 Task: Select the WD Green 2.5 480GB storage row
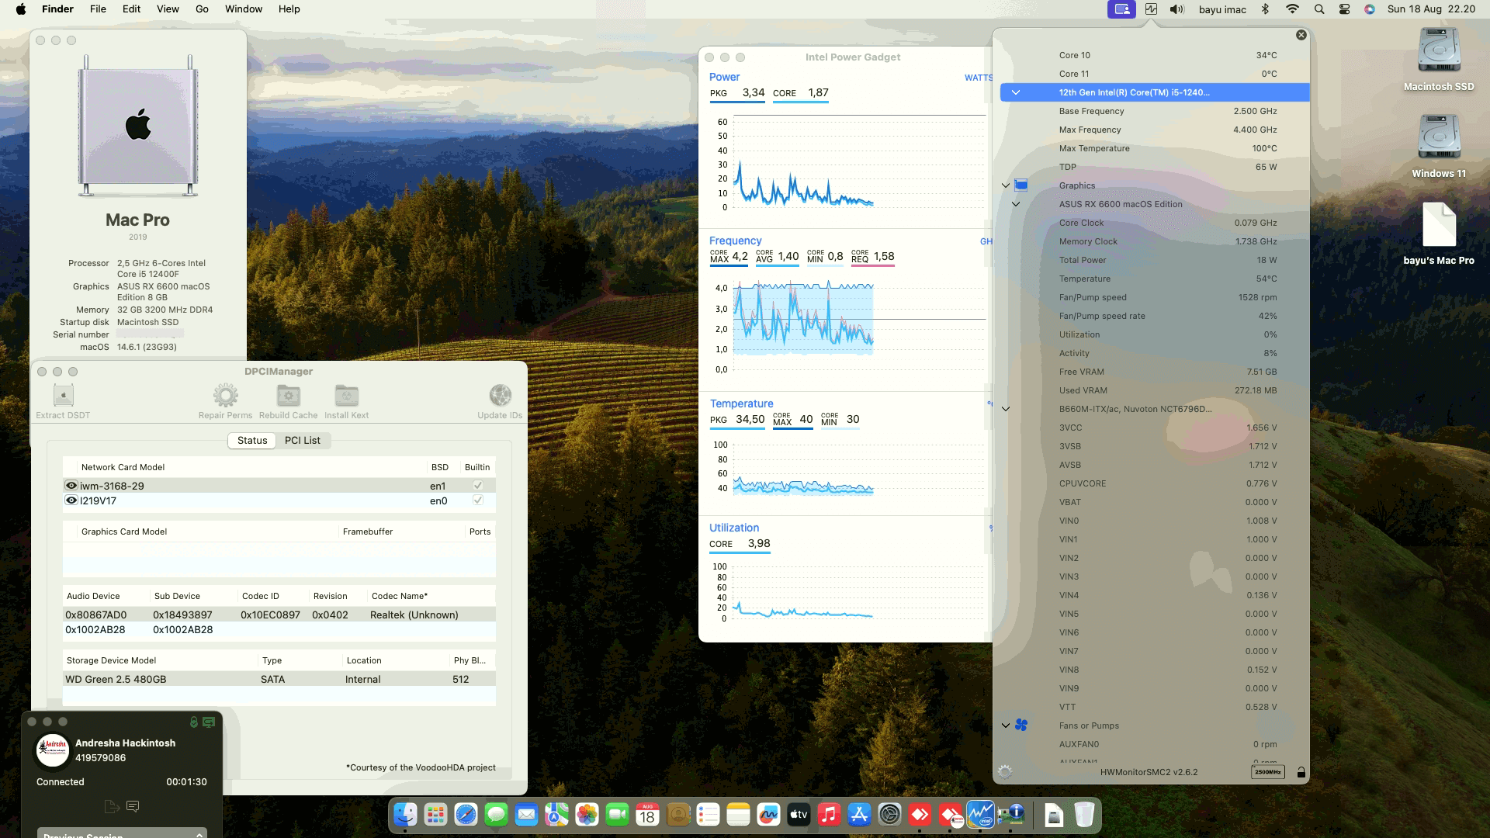tap(279, 679)
